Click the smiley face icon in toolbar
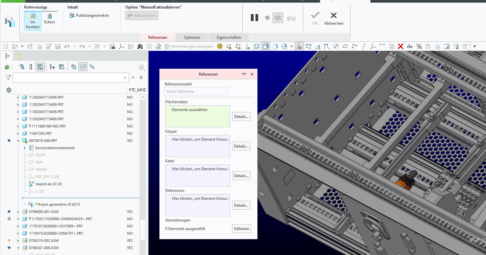This screenshot has width=486, height=255. [x=220, y=46]
